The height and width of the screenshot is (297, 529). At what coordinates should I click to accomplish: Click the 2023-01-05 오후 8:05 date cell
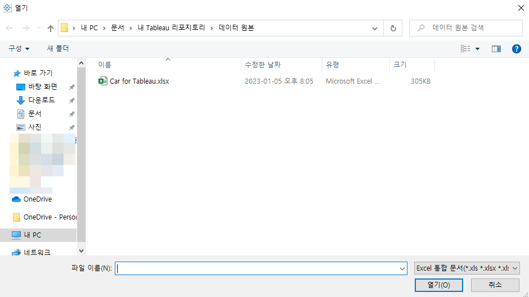pyautogui.click(x=279, y=81)
